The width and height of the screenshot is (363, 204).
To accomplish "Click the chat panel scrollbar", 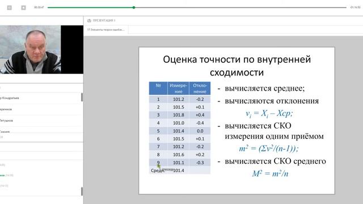I will click(82, 192).
